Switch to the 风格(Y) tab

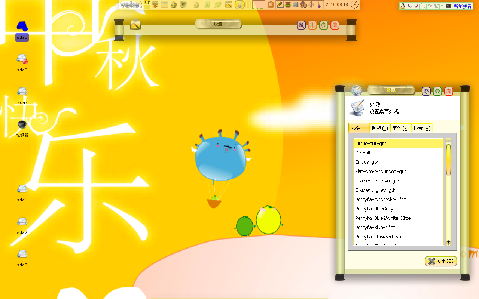click(x=359, y=128)
